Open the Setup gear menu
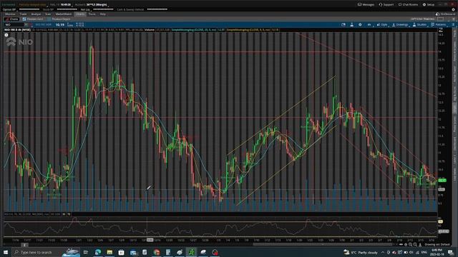 coord(429,5)
